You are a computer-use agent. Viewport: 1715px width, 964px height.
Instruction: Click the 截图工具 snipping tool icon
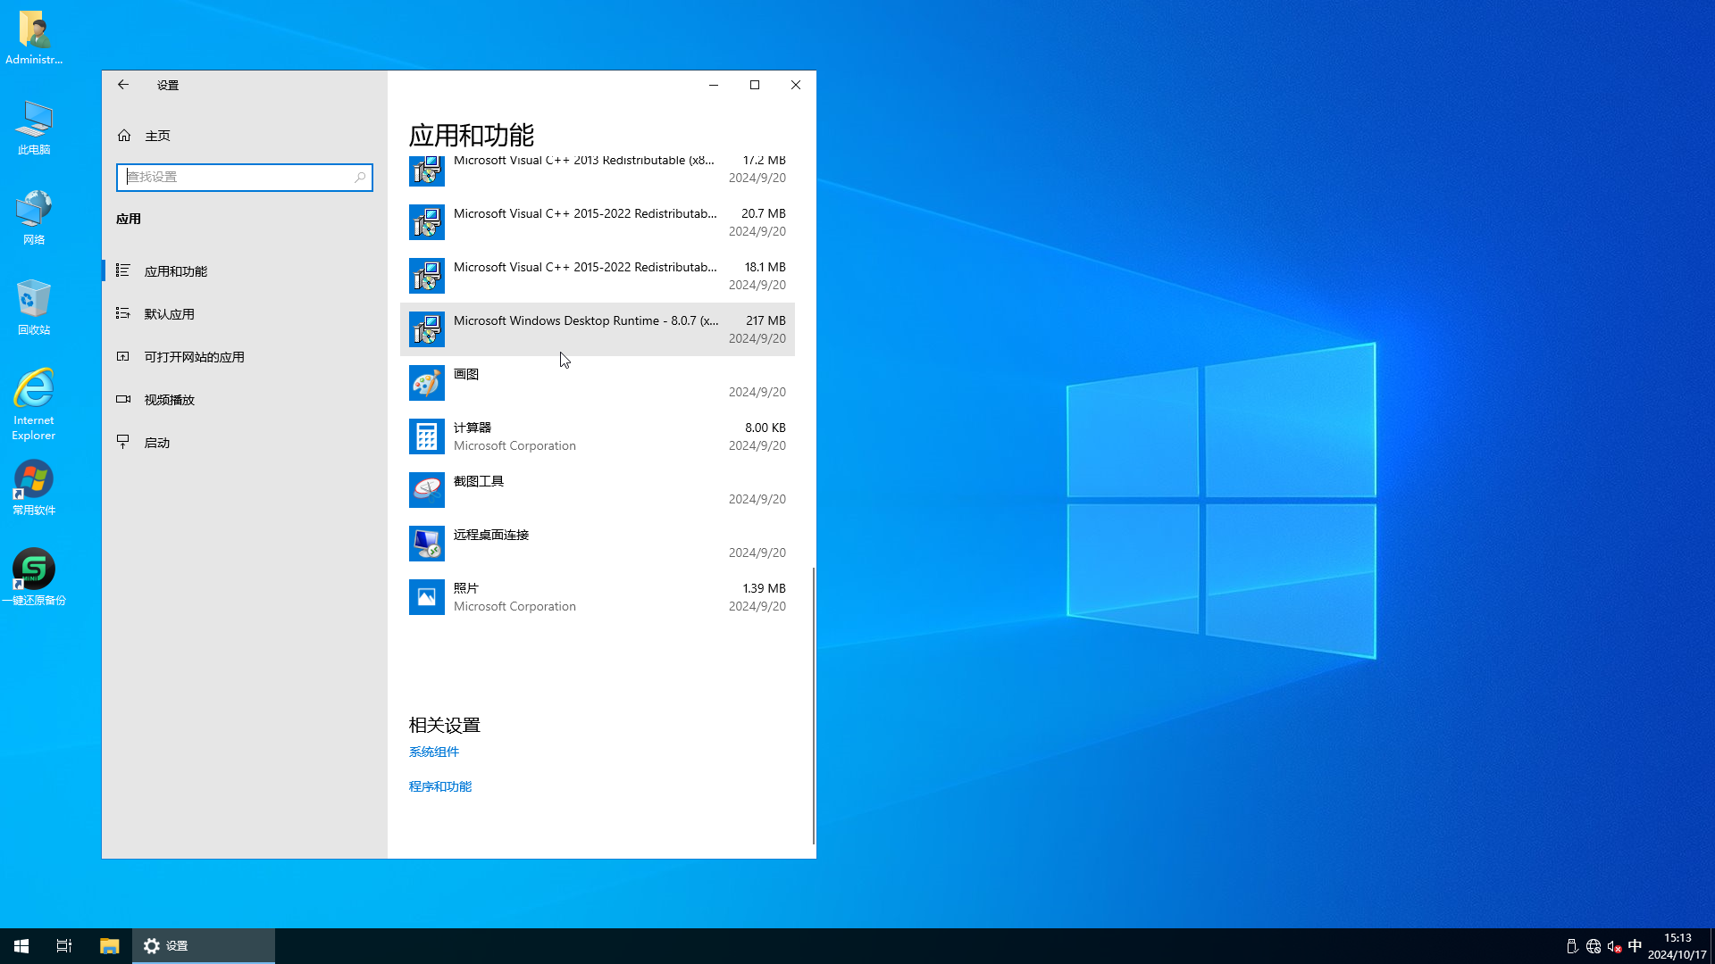(427, 490)
